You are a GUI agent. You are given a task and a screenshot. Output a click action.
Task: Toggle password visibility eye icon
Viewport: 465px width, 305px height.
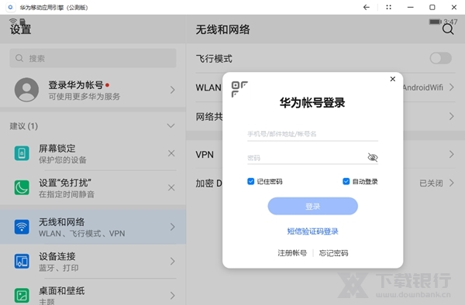pyautogui.click(x=373, y=157)
